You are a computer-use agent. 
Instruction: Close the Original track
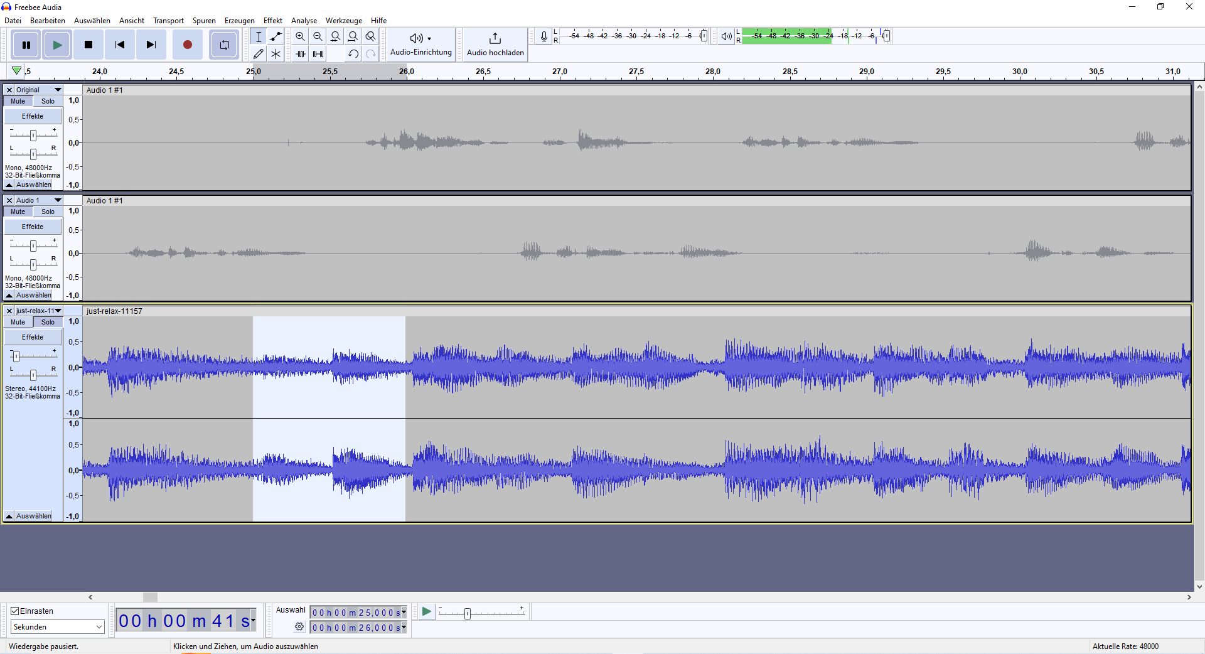9,90
